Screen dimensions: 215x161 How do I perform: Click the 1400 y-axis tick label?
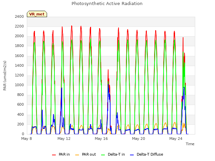(x=19, y=66)
